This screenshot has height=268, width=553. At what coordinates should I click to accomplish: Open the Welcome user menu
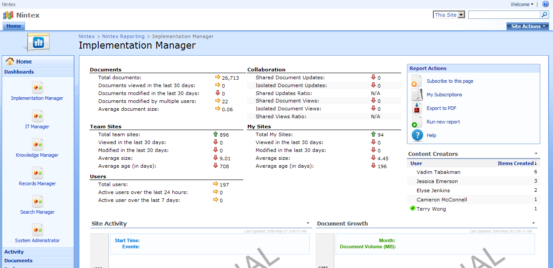522,4
